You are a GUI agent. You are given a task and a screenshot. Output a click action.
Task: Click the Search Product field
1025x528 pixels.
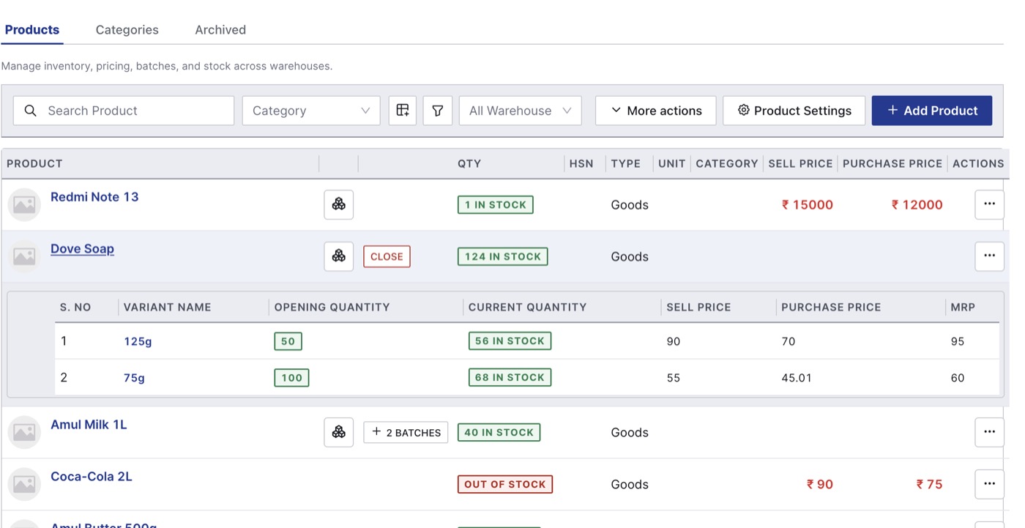pos(124,111)
